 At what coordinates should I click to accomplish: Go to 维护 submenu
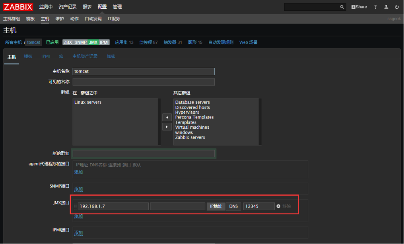60,19
